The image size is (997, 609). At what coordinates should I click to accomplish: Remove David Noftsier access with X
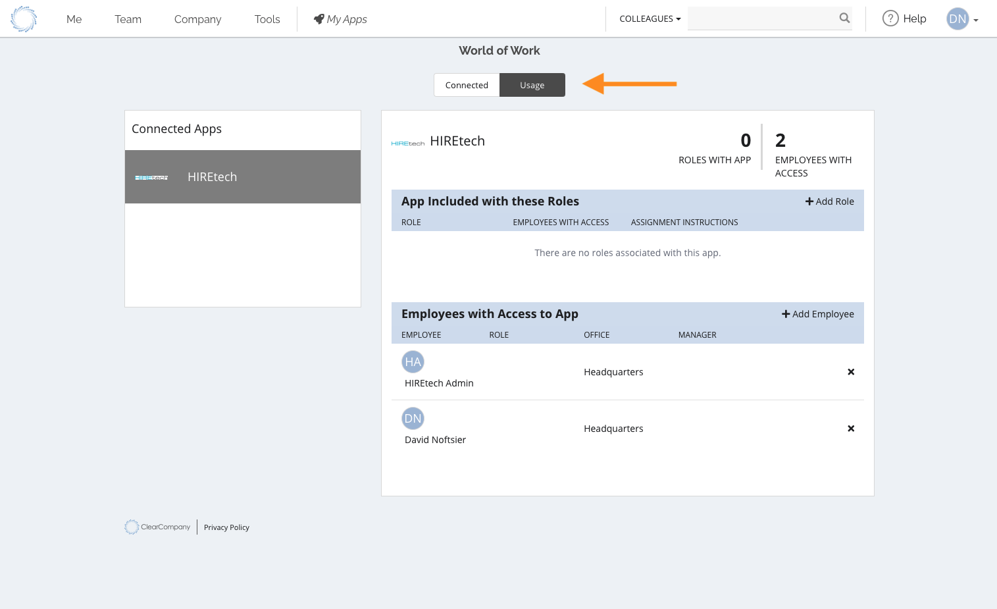pos(851,429)
